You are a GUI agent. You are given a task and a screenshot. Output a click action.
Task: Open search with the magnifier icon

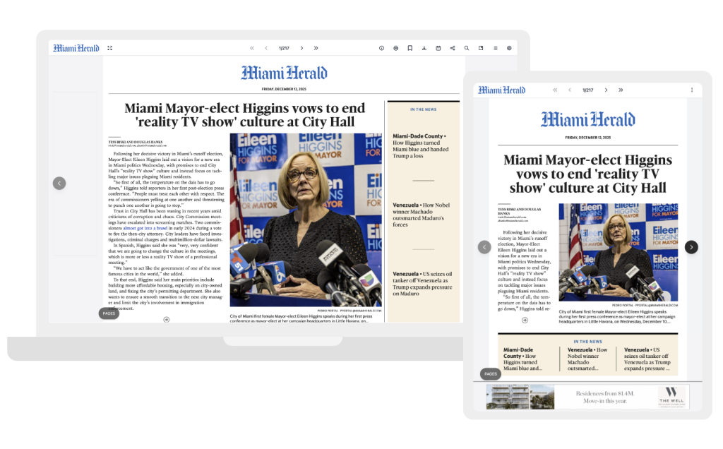point(466,48)
